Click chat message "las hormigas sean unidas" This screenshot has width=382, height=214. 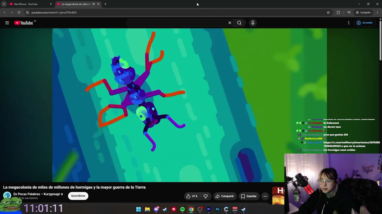coord(339,150)
